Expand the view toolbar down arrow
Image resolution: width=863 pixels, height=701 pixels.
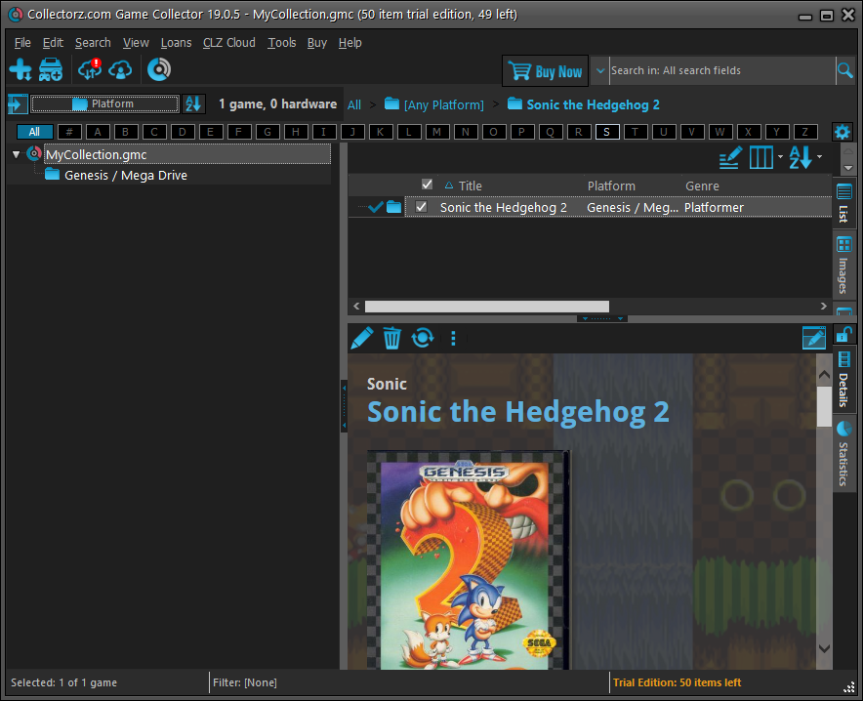coord(847,168)
